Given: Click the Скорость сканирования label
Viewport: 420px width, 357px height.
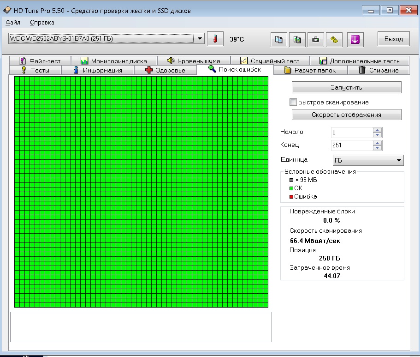Looking at the screenshot, I should point(325,231).
